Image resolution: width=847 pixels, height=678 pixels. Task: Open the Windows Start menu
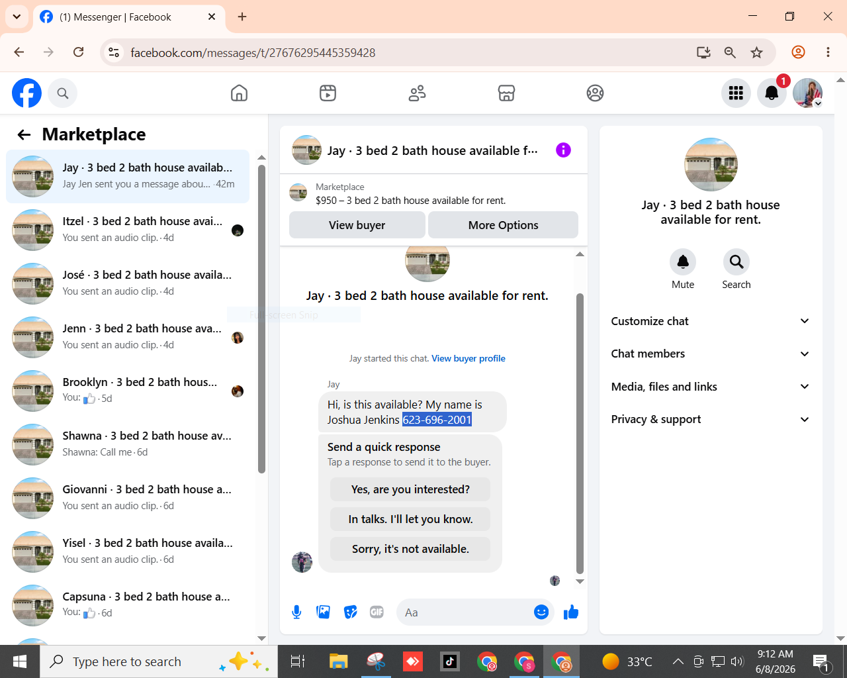20,661
